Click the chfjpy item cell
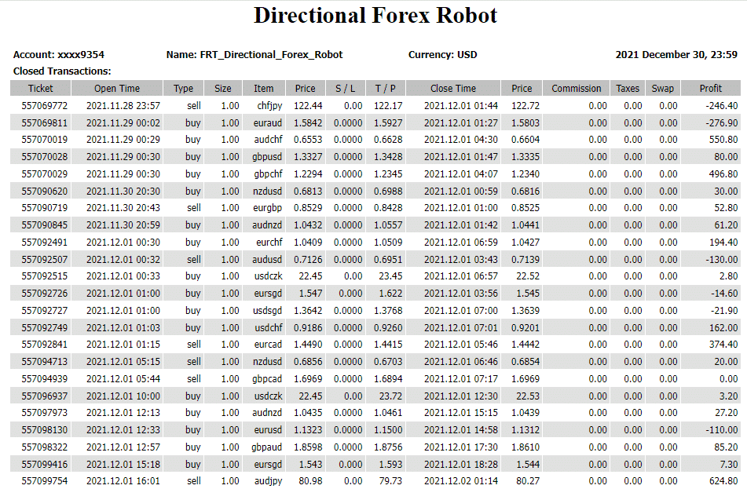The width and height of the screenshot is (747, 489). click(269, 106)
